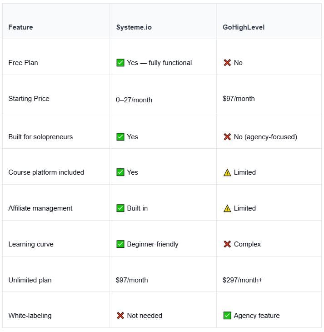Screen dimensions: 324x332
Task: Select the "Feature" column header
Action: tap(20, 27)
